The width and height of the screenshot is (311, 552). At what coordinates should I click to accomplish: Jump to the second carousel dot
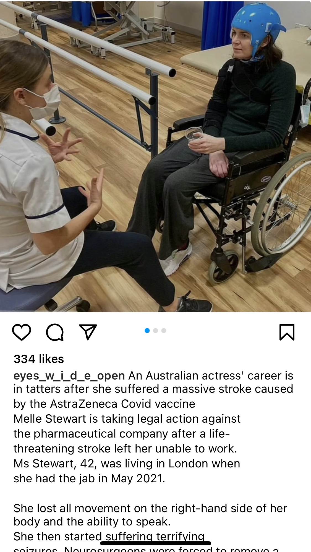click(156, 330)
